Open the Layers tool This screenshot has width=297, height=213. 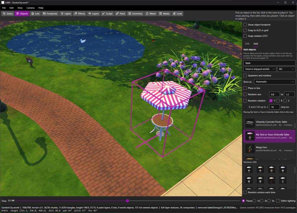coord(94,14)
